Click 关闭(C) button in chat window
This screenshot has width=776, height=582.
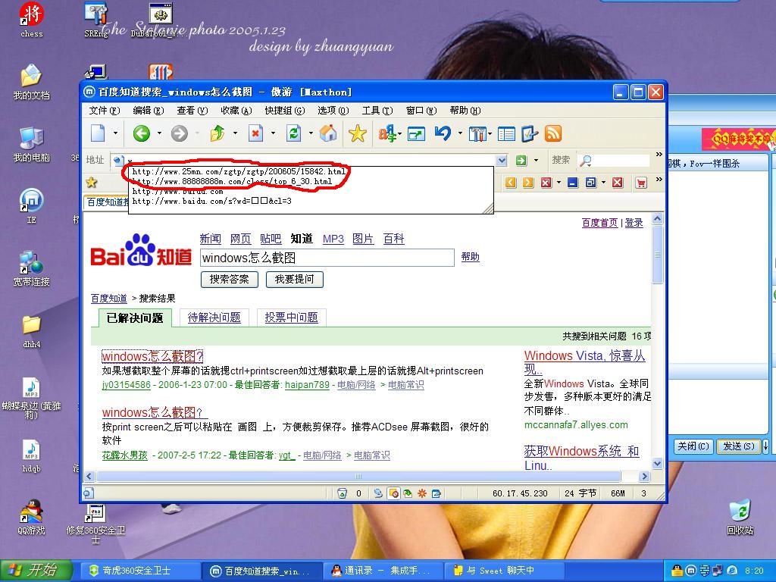point(693,446)
